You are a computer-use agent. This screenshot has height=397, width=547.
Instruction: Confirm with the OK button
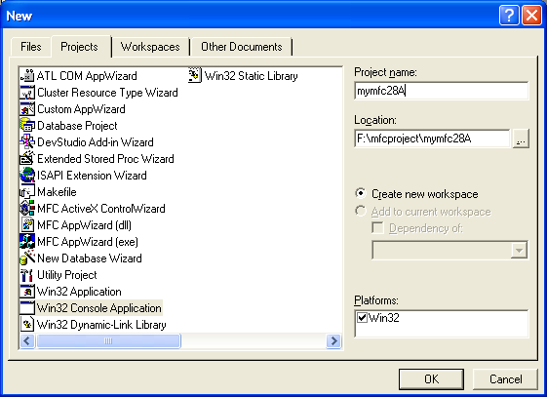pos(431,379)
